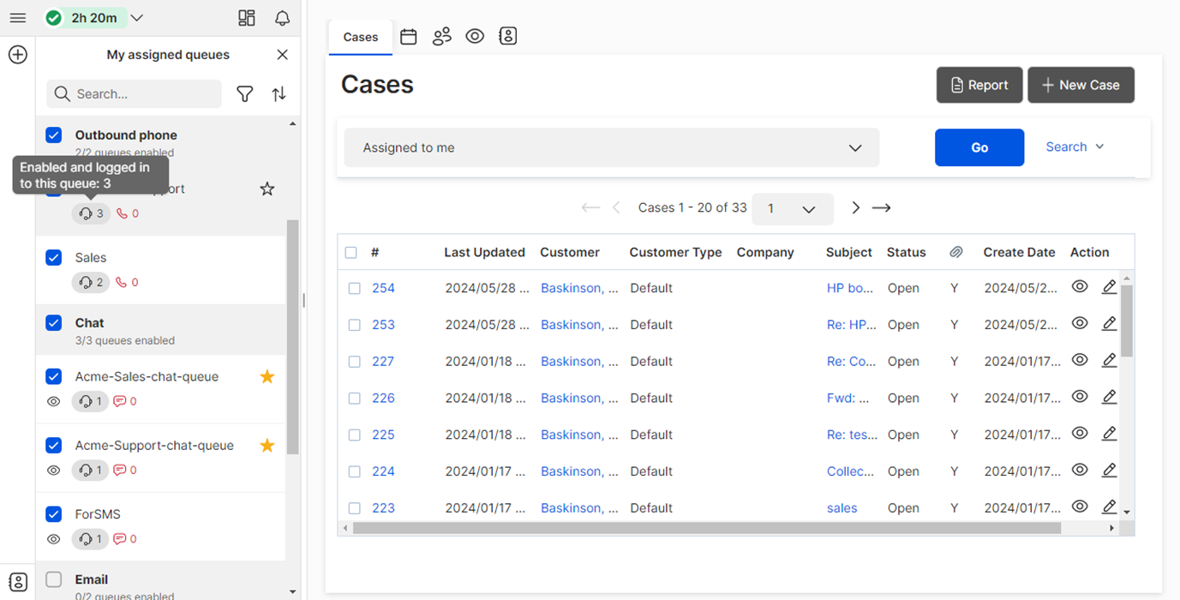Sort by attachment paperclip column

tap(955, 252)
